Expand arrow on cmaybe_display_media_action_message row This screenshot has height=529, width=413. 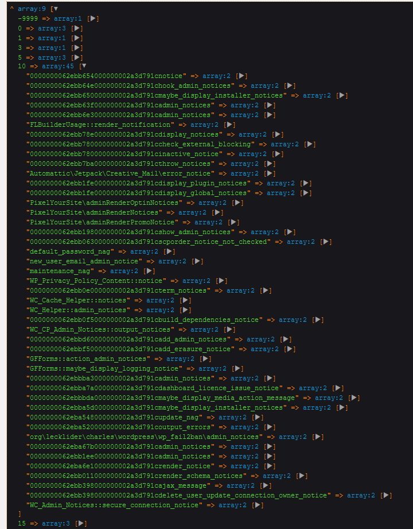pos(353,398)
